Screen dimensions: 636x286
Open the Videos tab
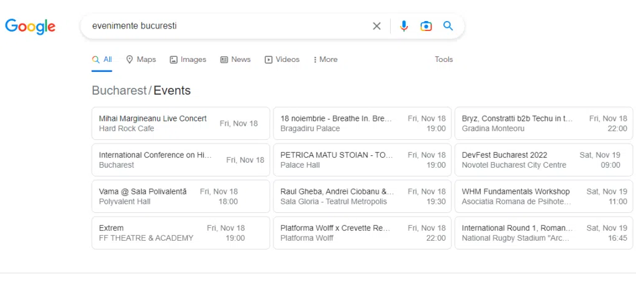tap(282, 59)
